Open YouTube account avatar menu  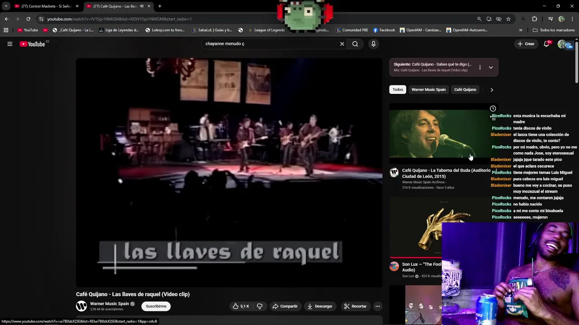point(562,44)
